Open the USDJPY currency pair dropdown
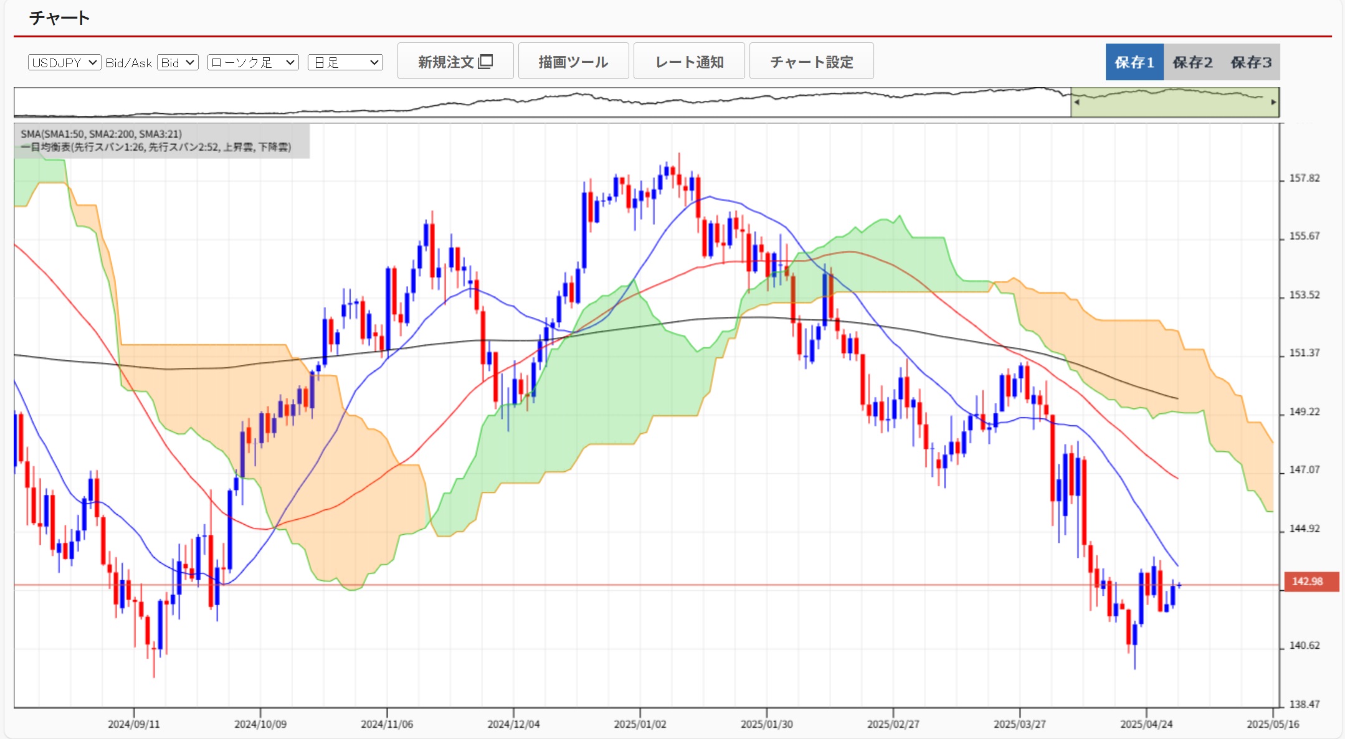Viewport: 1345px width, 739px height. coord(64,62)
